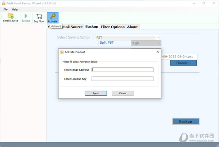Maximize the Advik Email Backup Wizard window
219x147 pixels.
[x=204, y=3]
